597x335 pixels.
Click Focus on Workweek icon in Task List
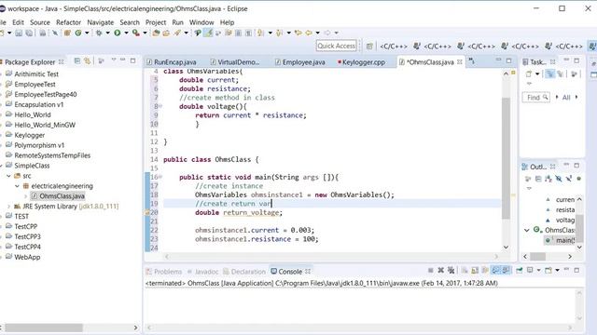click(x=575, y=74)
